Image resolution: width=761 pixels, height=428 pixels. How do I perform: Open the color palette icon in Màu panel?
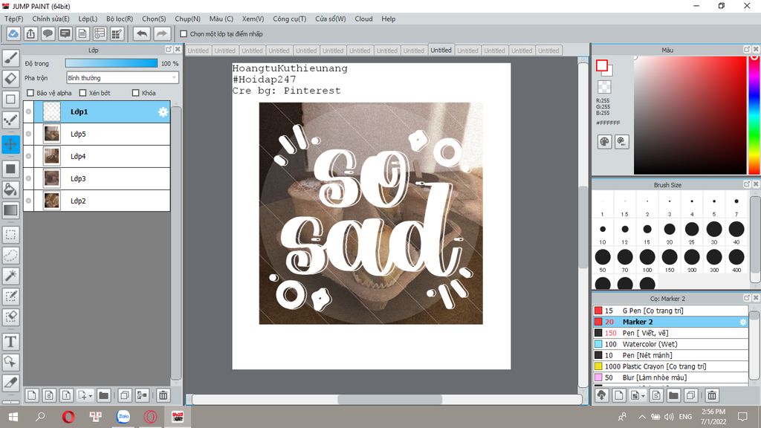click(x=604, y=142)
